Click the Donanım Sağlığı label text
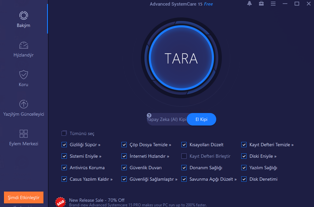The width and height of the screenshot is (314, 207). coord(206,168)
